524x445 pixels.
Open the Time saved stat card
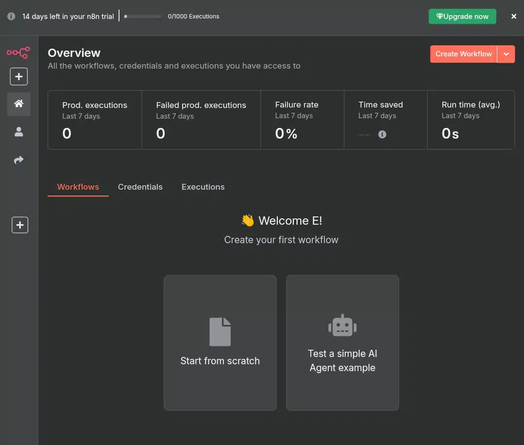point(385,120)
